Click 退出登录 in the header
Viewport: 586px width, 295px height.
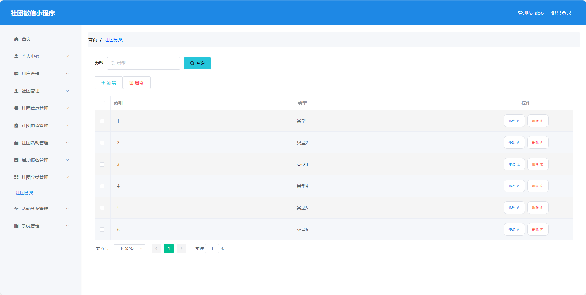coord(561,13)
